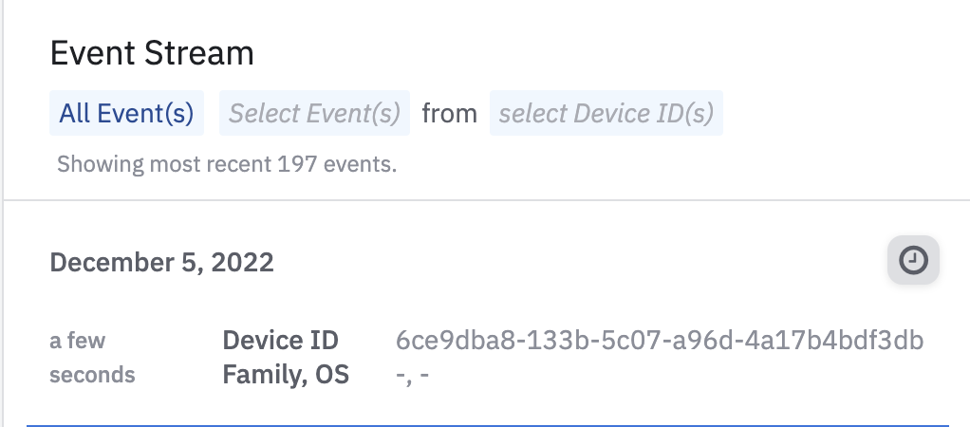
Task: Click the 'a few seconds' timestamp
Action: tap(92, 357)
